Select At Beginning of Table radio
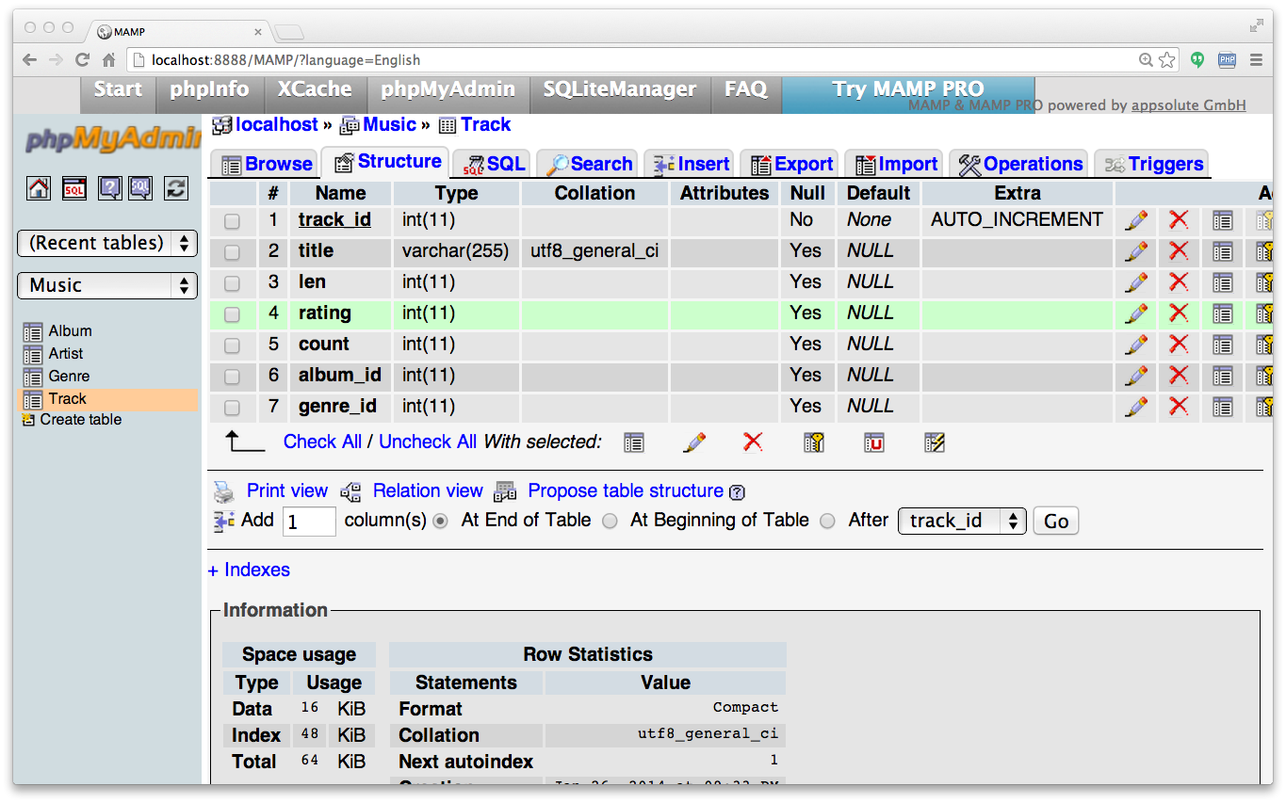The image size is (1286, 803). pos(610,521)
